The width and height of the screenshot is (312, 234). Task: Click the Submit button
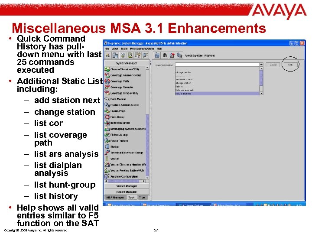pos(273,65)
